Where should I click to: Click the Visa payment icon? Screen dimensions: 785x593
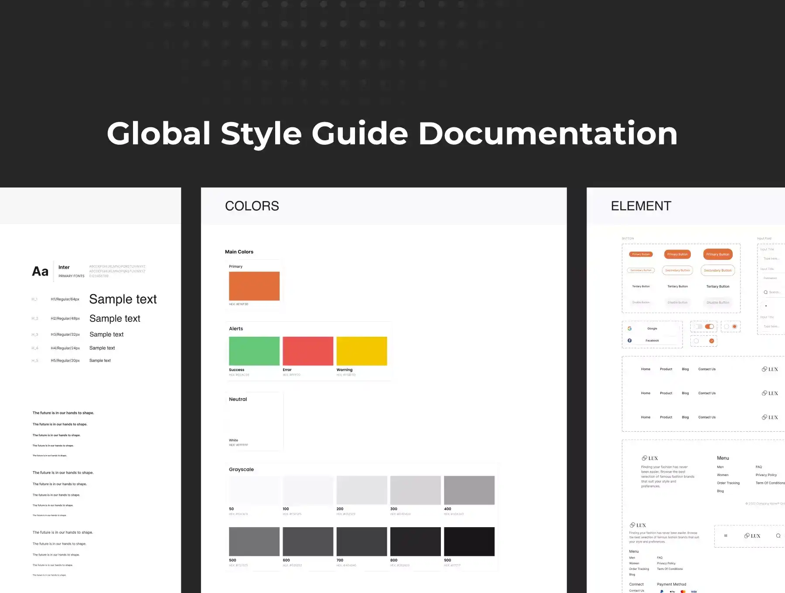click(694, 591)
